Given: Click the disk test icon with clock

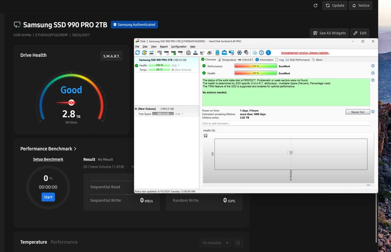Looking at the screenshot, I should click(167, 53).
